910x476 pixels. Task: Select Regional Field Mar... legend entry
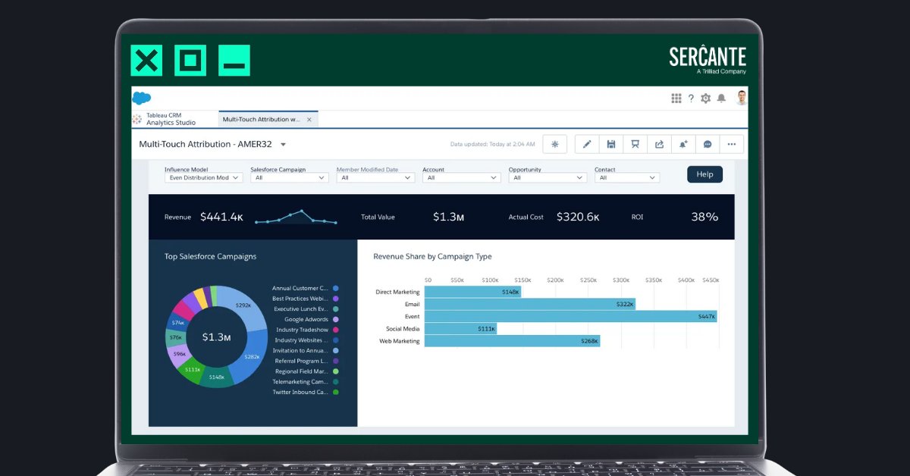(306, 371)
